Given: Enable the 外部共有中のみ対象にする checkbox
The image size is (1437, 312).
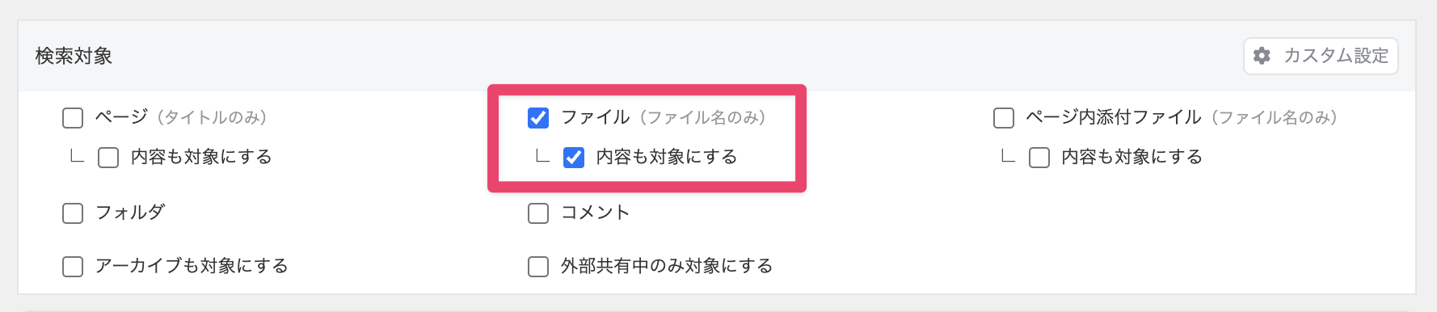Looking at the screenshot, I should [x=538, y=267].
